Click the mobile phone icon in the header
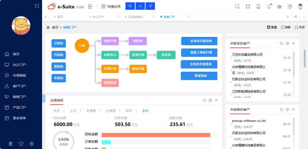 point(258,7)
